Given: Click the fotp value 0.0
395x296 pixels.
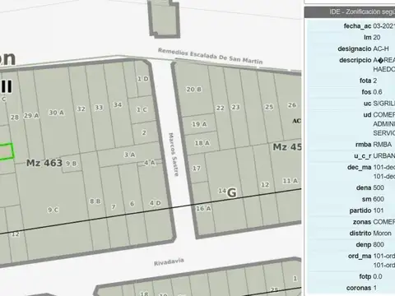Looking at the screenshot, I should pos(378,276).
